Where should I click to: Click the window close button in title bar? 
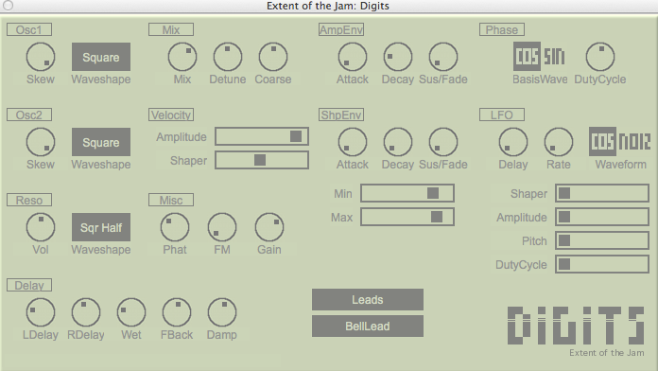(8, 5)
